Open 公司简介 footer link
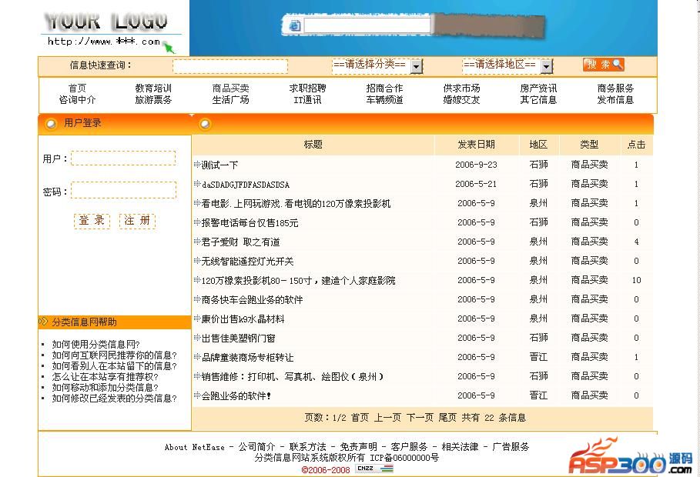Screen dimensions: 700x477 coord(256,447)
